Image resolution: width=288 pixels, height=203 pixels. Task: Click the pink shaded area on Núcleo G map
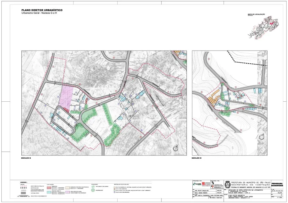66,96
